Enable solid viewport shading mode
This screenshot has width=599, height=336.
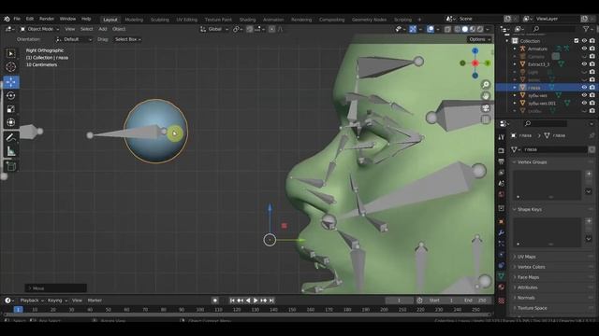tap(465, 29)
